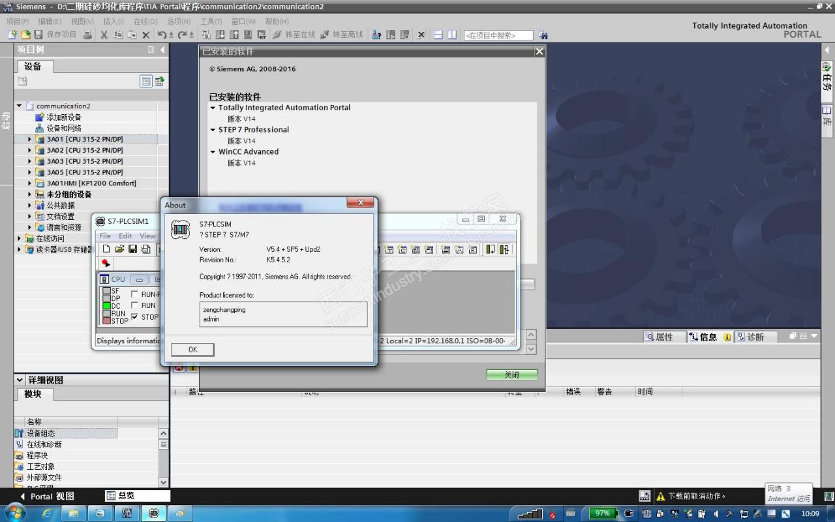
Task: Click the download to device icon
Action: (220, 35)
